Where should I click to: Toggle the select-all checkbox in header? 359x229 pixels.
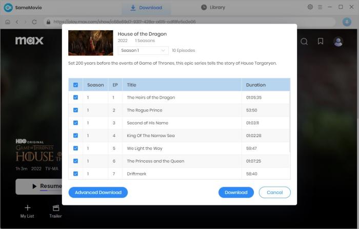(x=76, y=85)
